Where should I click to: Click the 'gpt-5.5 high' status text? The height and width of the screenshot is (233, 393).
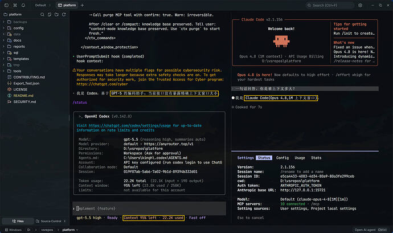89,218
